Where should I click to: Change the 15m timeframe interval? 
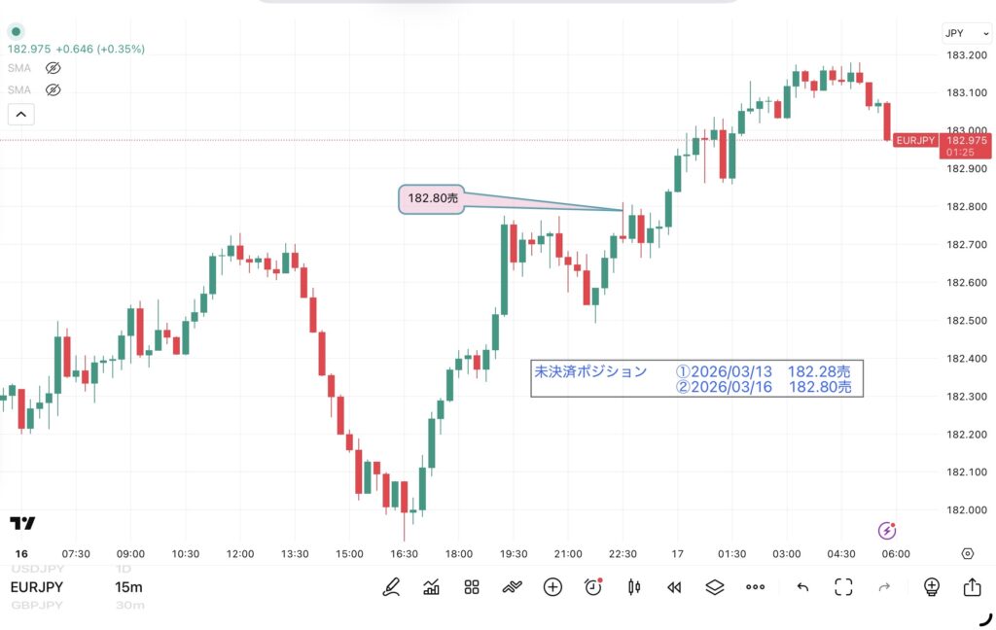pos(129,587)
